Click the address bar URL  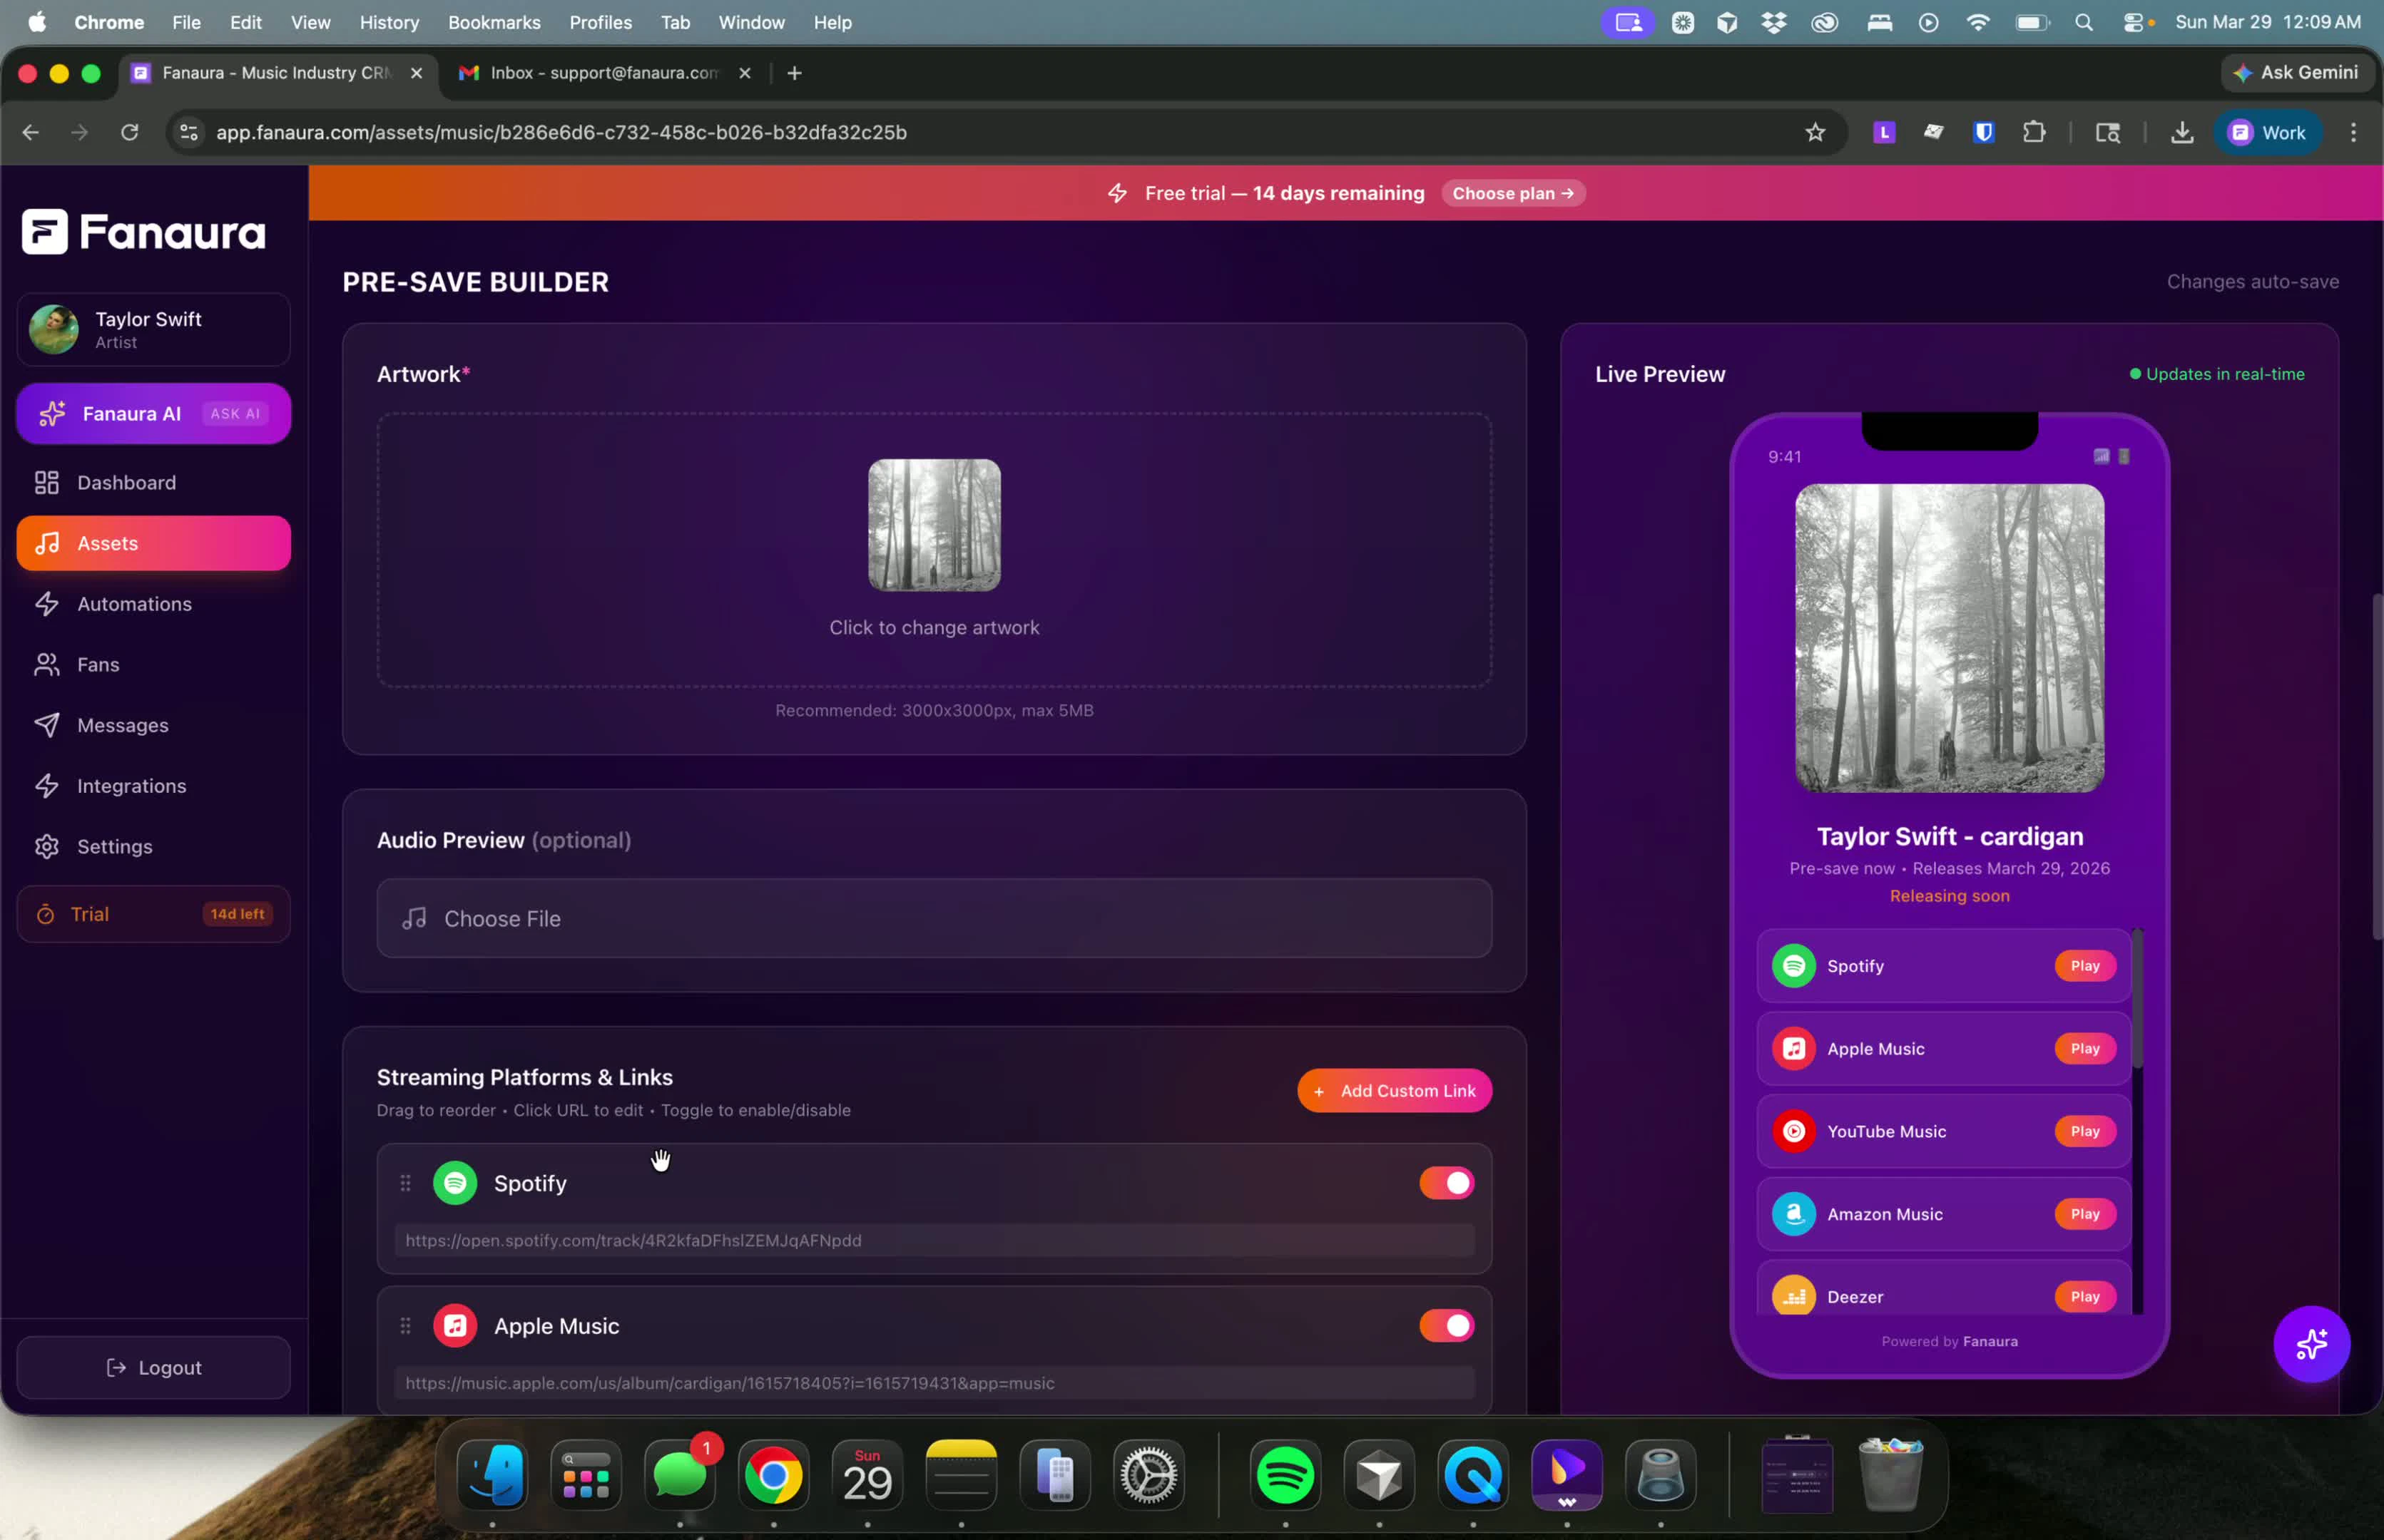(x=561, y=132)
